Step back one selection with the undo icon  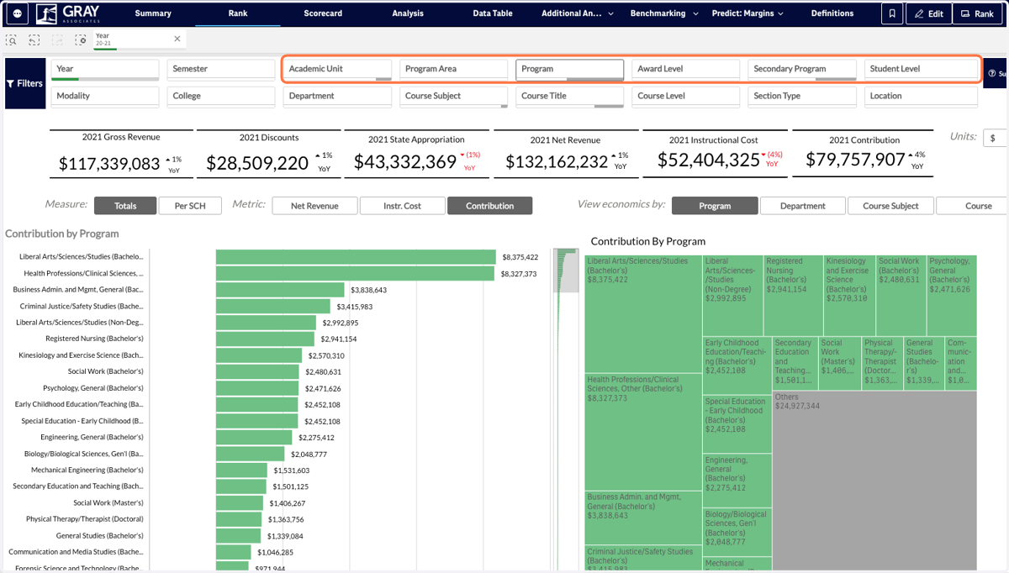point(34,39)
